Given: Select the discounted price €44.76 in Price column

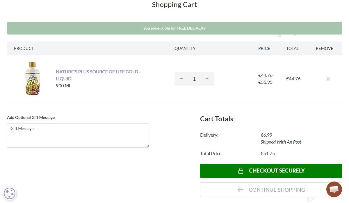Looking at the screenshot, I should pos(265,75).
